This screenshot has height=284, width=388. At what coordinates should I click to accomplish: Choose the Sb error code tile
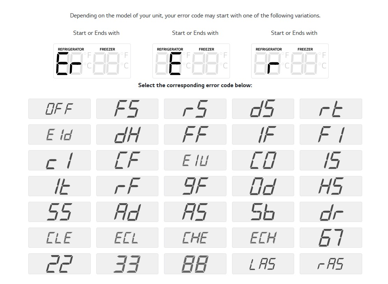(263, 212)
